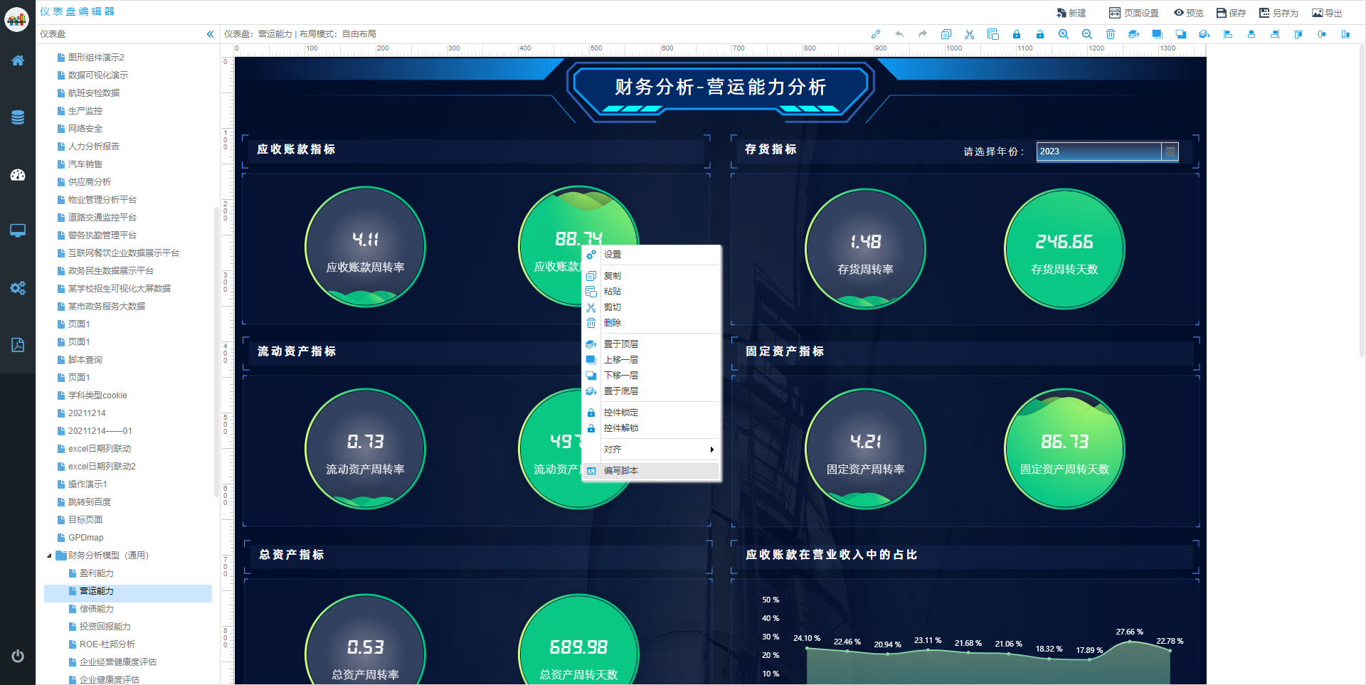Click the align top toolbar icon

point(1298,34)
